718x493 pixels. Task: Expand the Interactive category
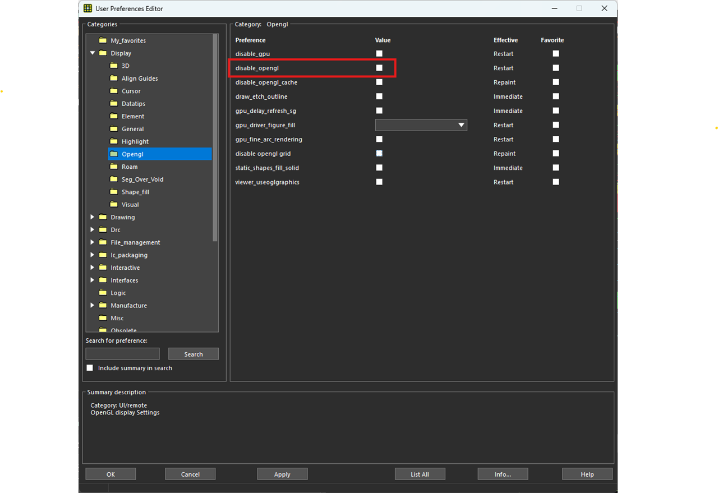click(x=93, y=268)
